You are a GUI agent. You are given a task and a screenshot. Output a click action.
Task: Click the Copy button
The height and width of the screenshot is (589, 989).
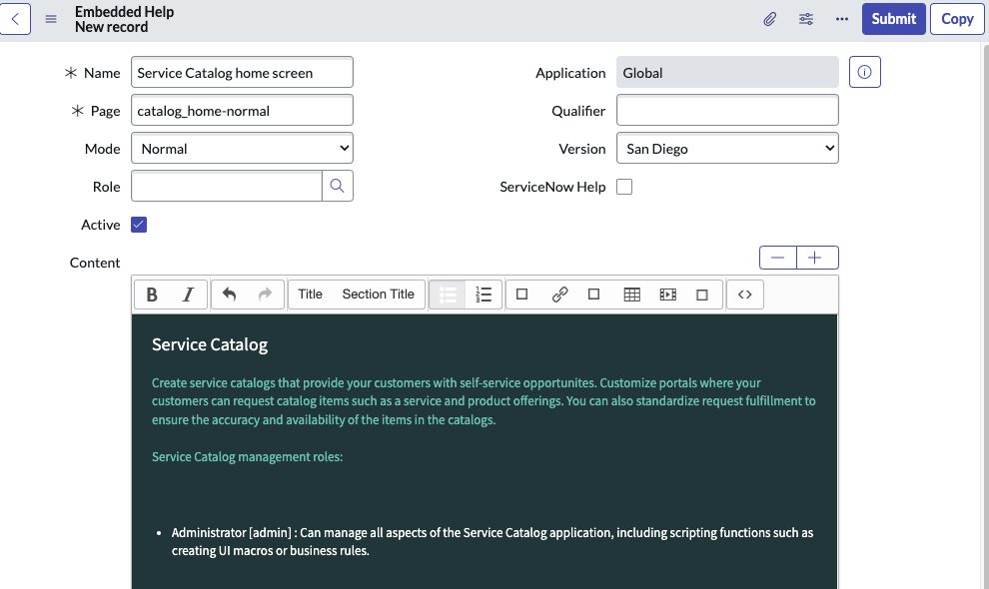click(x=957, y=19)
